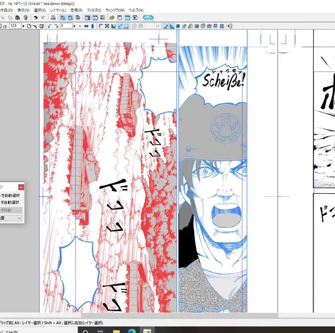The image size is (335, 333).
Task: Open File Explorer from the taskbar
Action: tap(116, 331)
